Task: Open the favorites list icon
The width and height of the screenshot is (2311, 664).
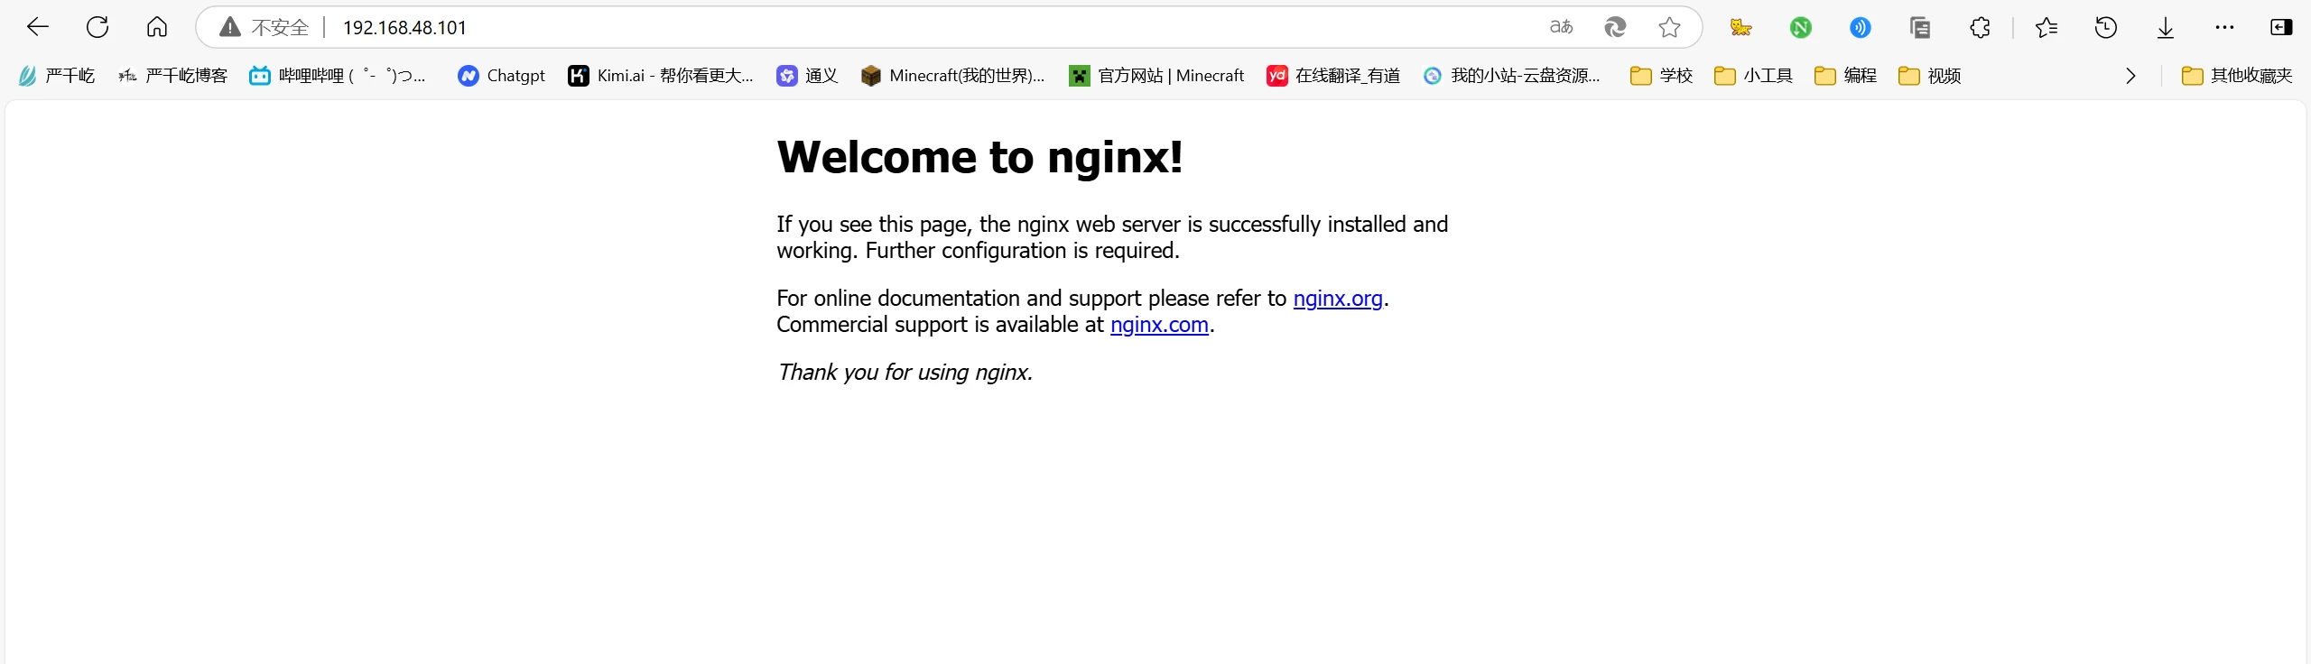Action: 2046,28
